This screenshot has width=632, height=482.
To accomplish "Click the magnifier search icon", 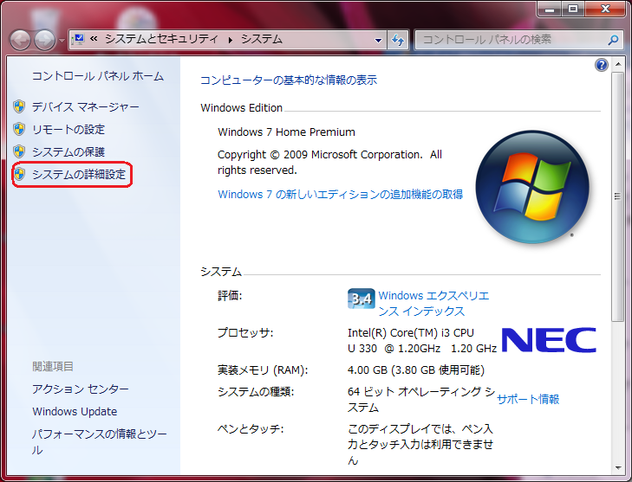I will 613,40.
